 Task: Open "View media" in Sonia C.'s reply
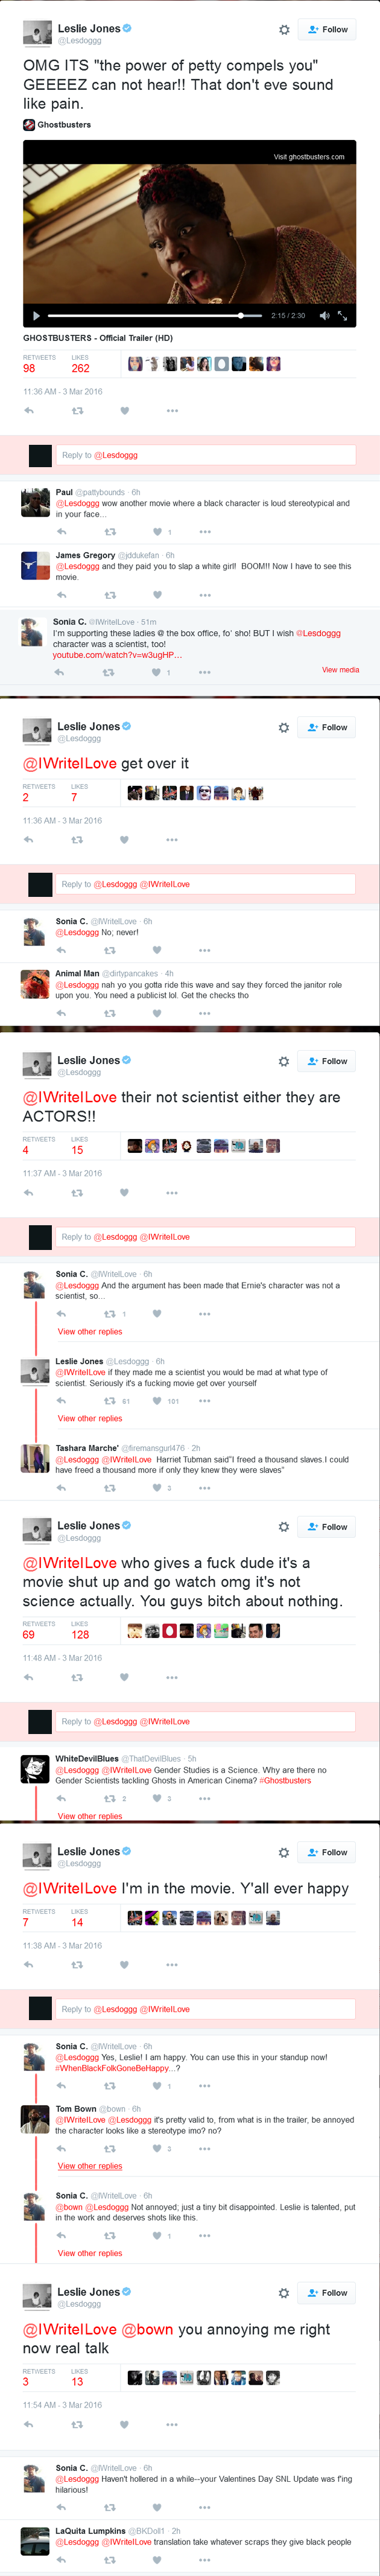point(340,670)
